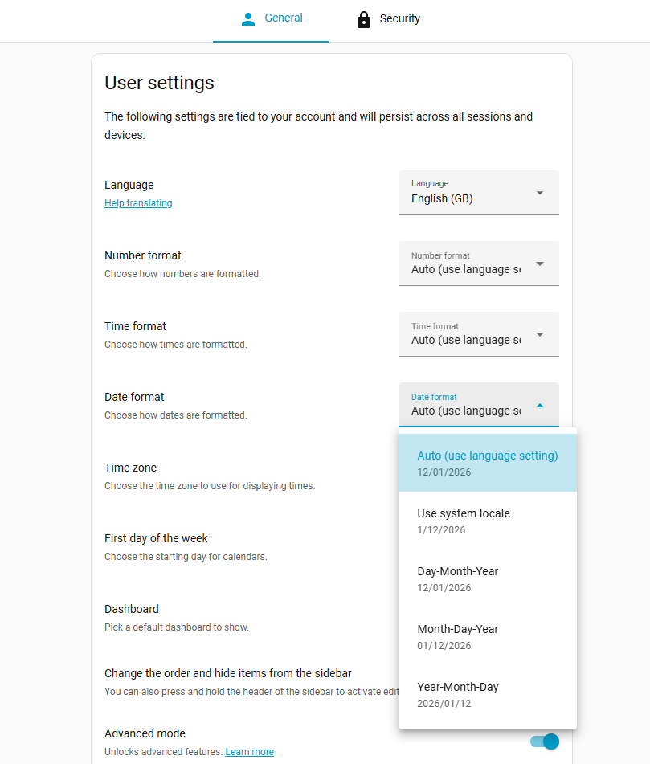Choose Use system locale date option
650x764 pixels.
pyautogui.click(x=487, y=521)
